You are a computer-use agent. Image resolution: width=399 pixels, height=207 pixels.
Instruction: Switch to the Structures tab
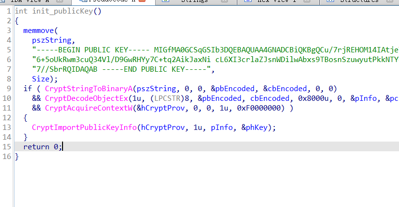[x=359, y=1]
